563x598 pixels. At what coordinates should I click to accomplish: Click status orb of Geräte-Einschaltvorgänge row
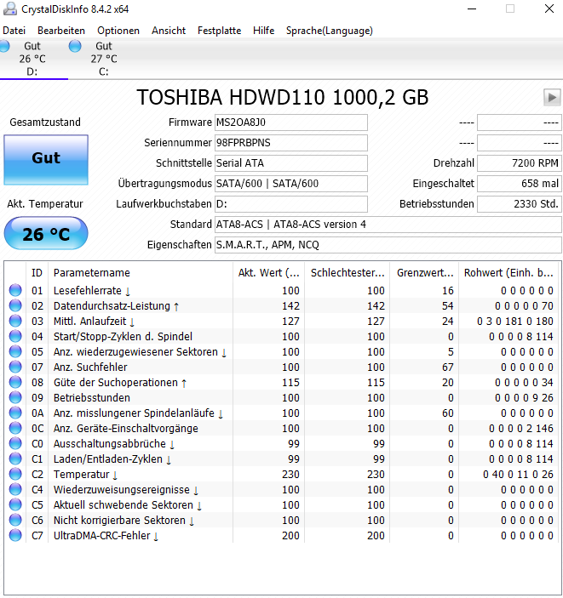[x=15, y=428]
